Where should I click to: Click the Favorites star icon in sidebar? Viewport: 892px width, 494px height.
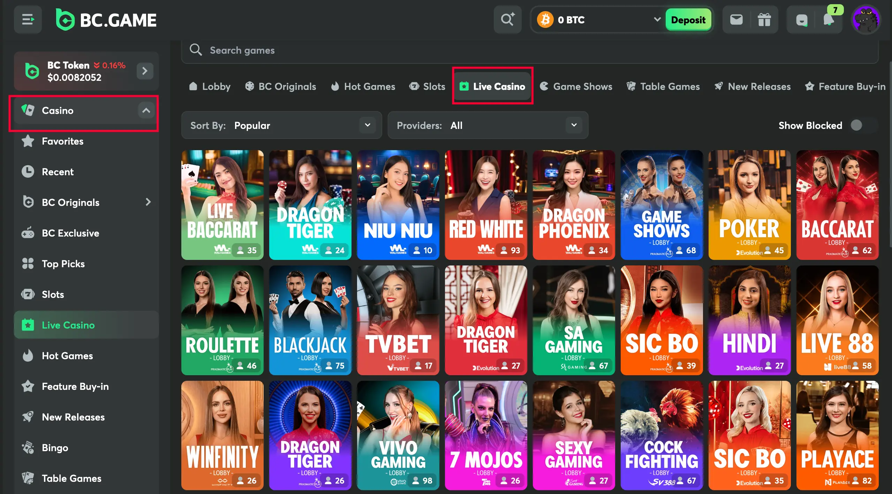[x=28, y=141]
